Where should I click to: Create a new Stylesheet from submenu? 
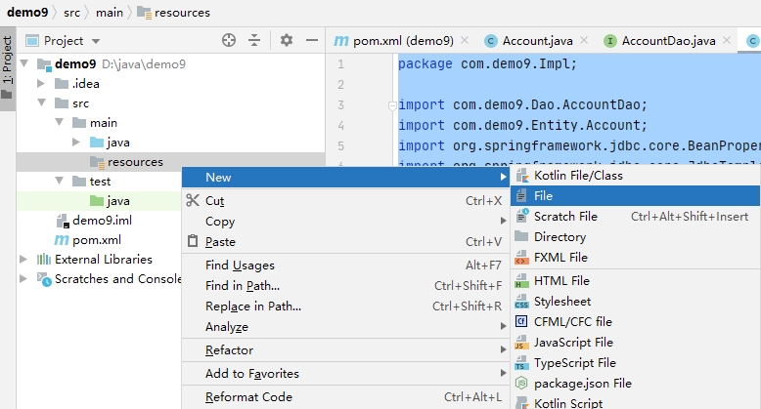click(561, 302)
